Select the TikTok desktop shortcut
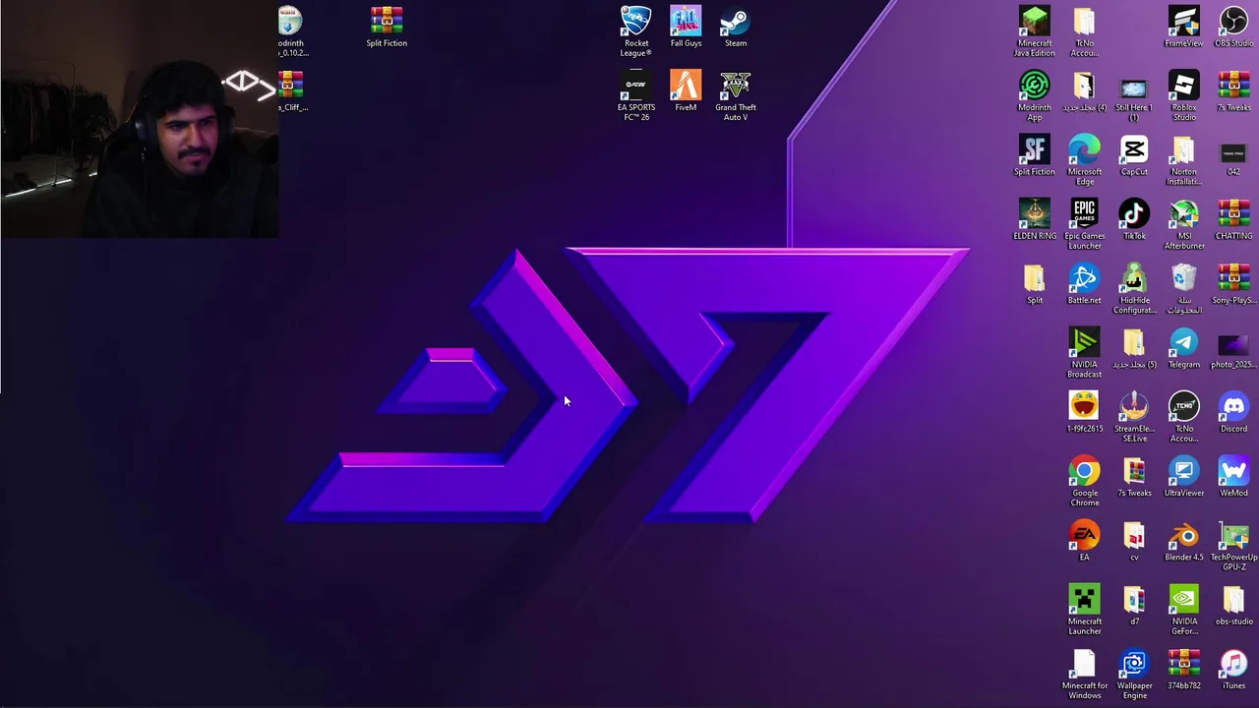This screenshot has height=708, width=1259. 1133,219
